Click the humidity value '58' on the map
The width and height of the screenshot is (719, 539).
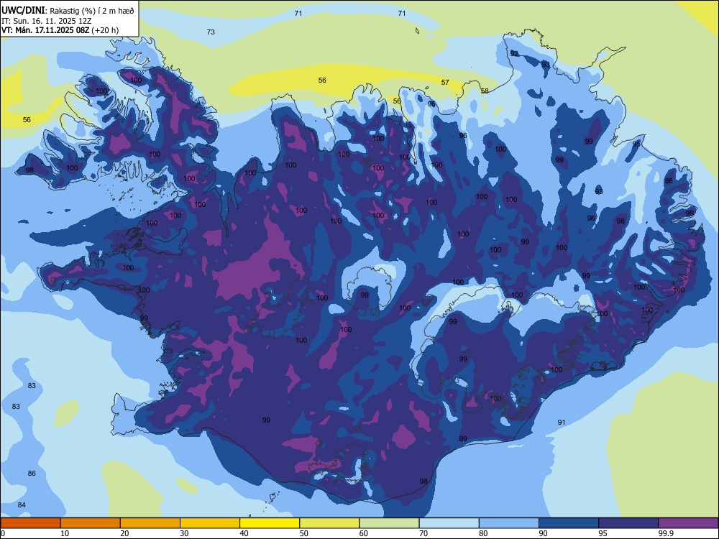pos(485,91)
